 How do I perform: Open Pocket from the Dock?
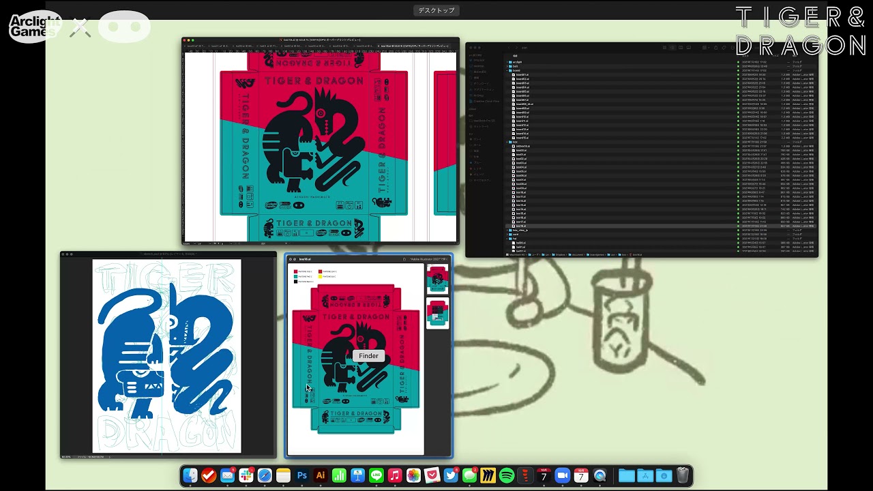click(x=432, y=475)
